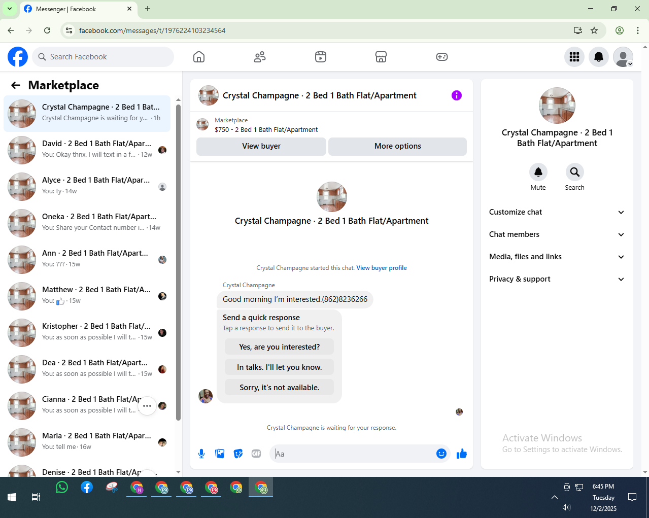Viewport: 649px width, 518px height.
Task: Go back with the Marketplace arrow
Action: [16, 85]
